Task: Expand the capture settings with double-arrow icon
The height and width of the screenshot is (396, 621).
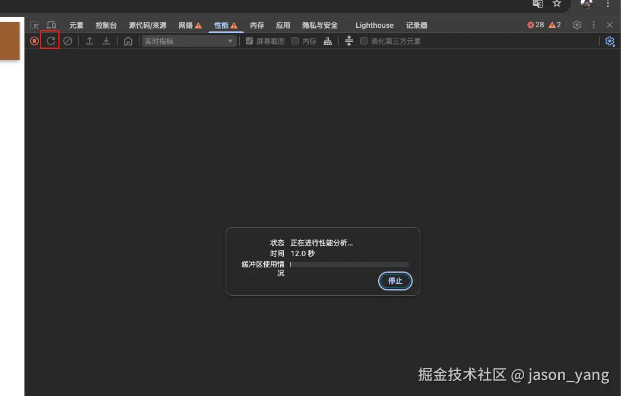Action: pyautogui.click(x=348, y=41)
